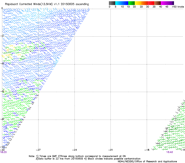The image size is (185, 163).
Task: Click the '-4' latitude axis label
Action: click(x=2, y=63)
